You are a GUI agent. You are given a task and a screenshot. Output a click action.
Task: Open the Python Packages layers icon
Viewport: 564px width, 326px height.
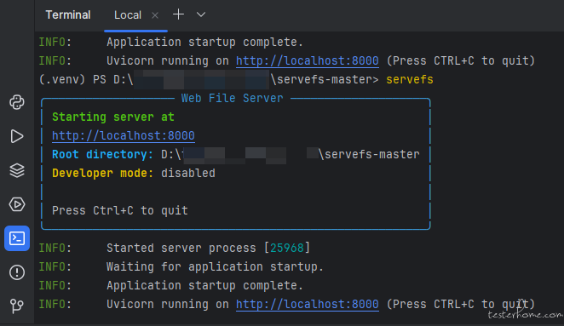17,170
